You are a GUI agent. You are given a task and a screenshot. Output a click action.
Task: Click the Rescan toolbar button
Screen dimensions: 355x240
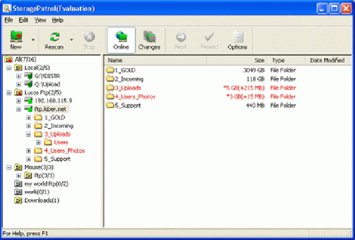tap(54, 40)
